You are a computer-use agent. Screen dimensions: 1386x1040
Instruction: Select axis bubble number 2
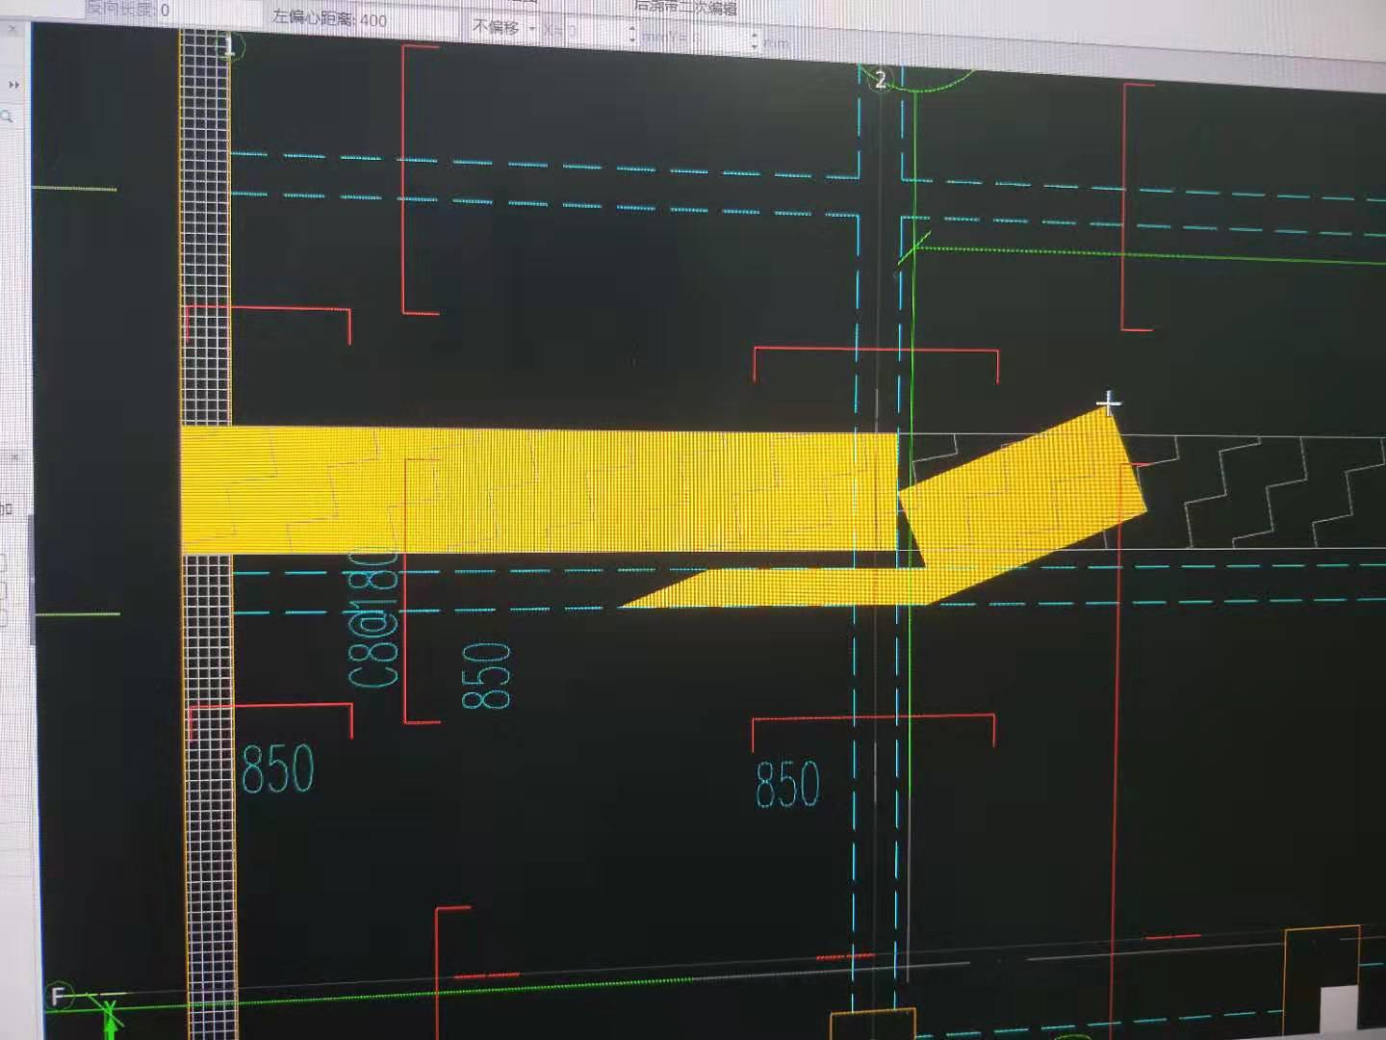coord(880,80)
